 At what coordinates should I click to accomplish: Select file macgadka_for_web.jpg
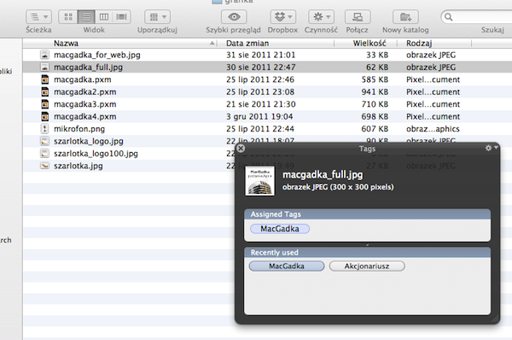coord(97,55)
